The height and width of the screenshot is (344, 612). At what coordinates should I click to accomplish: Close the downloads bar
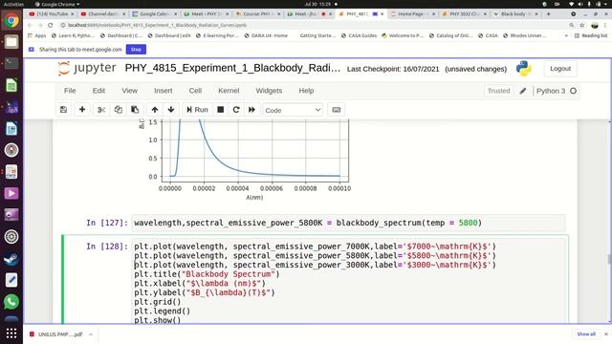(x=605, y=334)
